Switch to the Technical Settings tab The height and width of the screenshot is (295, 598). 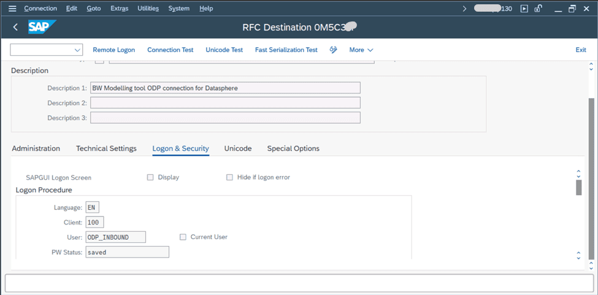point(106,148)
